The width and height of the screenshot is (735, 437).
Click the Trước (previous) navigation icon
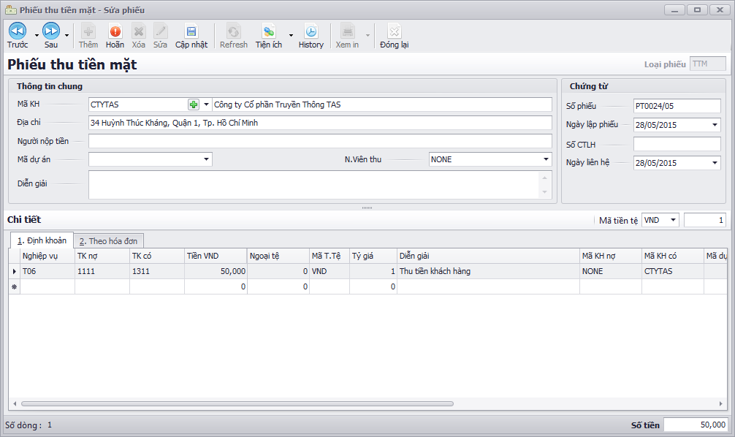point(17,31)
